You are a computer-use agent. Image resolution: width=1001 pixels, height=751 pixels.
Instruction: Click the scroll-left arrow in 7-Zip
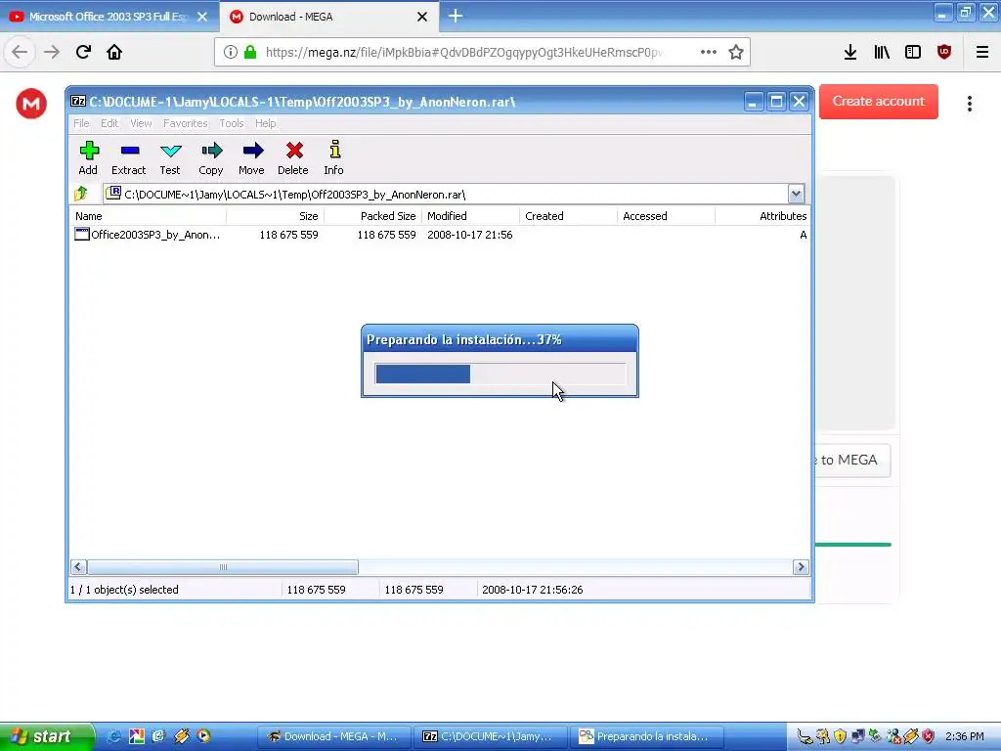[78, 567]
